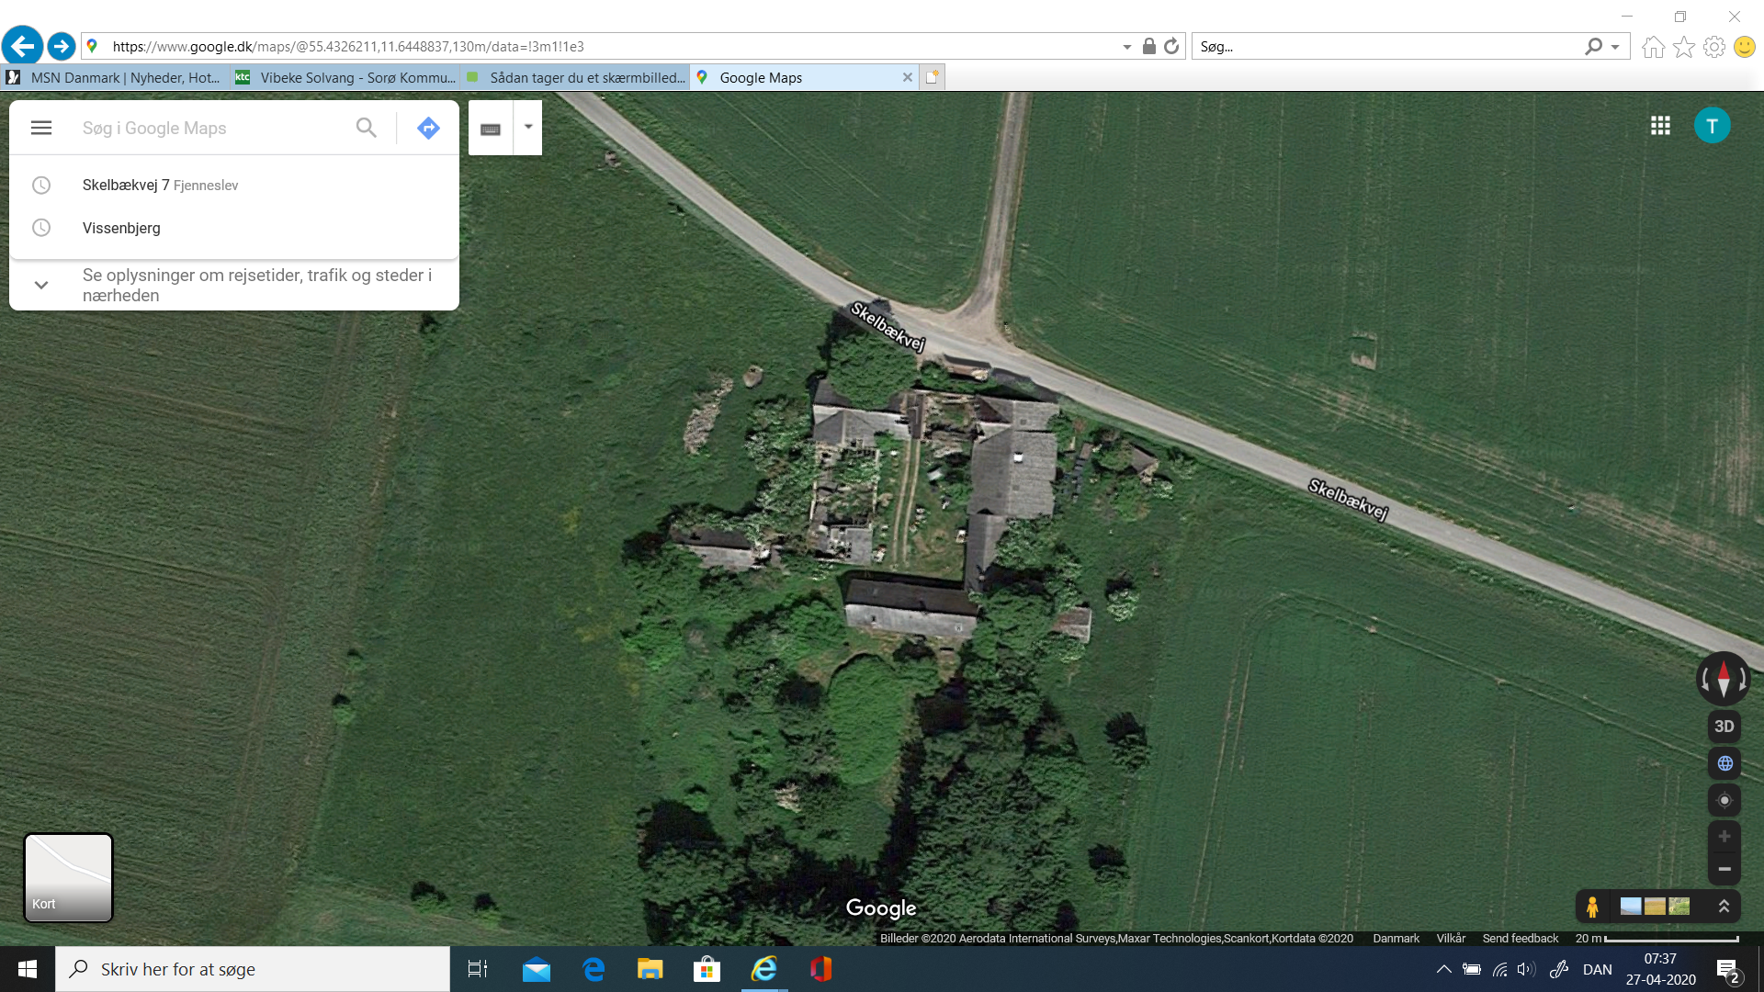Go forward with the browser forward arrow

(x=61, y=46)
